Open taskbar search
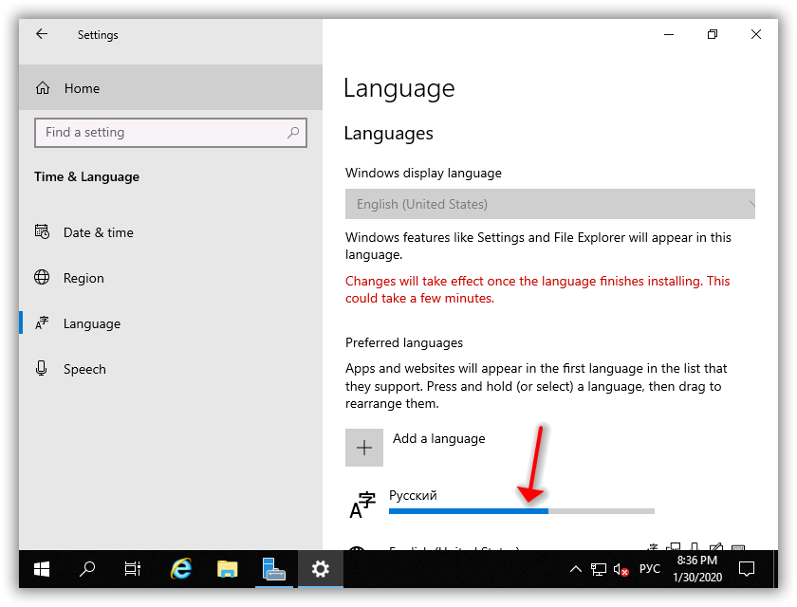 (x=87, y=569)
